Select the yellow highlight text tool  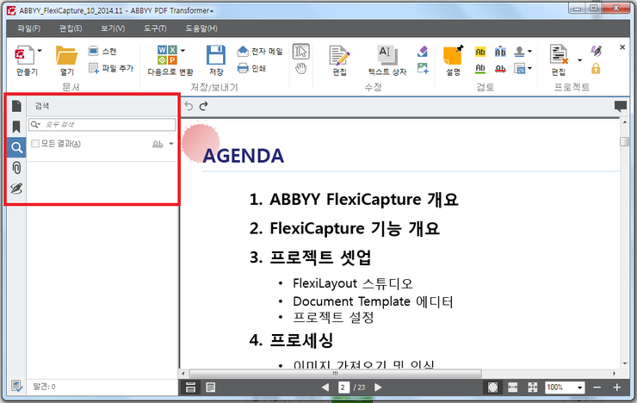tap(480, 52)
